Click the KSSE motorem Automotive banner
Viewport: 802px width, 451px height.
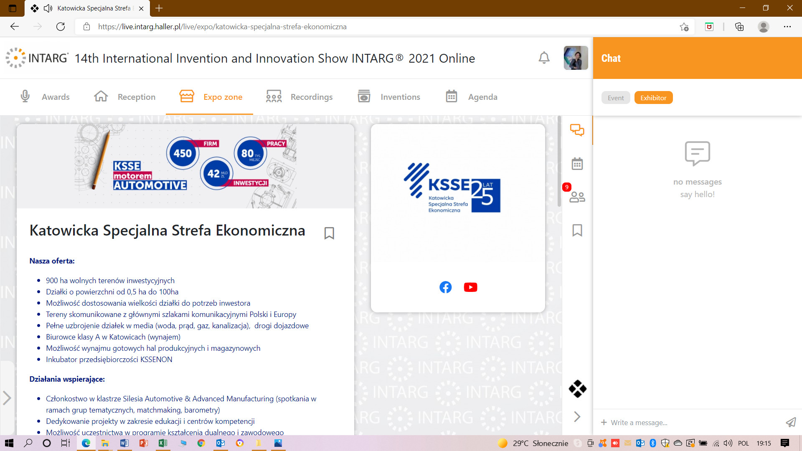click(185, 166)
